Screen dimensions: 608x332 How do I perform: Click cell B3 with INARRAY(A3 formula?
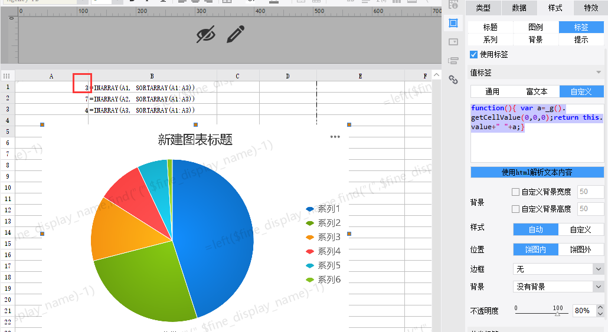[x=152, y=110]
